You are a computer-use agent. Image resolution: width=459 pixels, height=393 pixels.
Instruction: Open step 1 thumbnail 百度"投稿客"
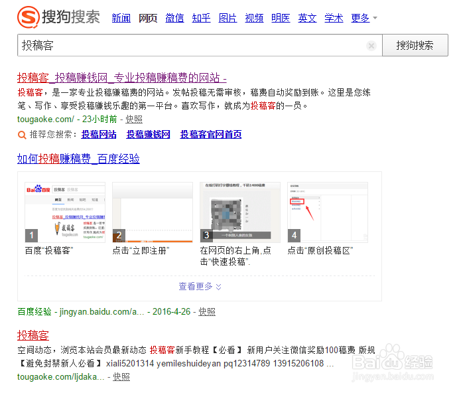pos(65,212)
